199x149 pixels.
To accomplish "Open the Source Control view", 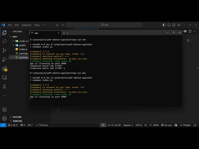I will (4, 50).
